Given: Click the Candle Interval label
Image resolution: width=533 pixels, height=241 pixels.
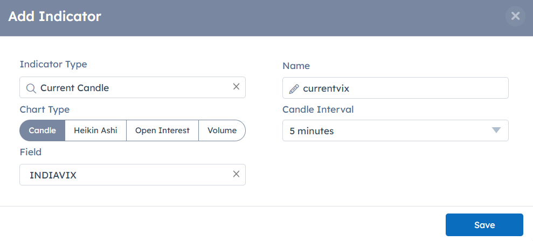Looking at the screenshot, I should pyautogui.click(x=318, y=109).
